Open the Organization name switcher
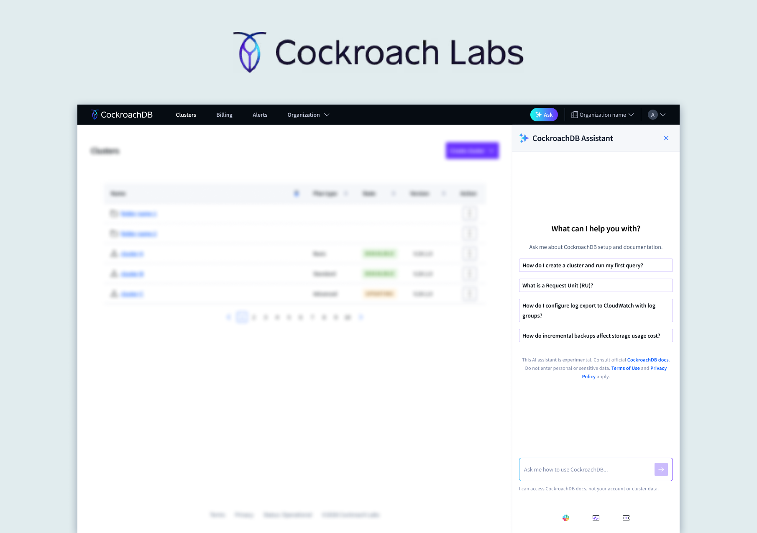Viewport: 757px width, 533px height. (602, 115)
